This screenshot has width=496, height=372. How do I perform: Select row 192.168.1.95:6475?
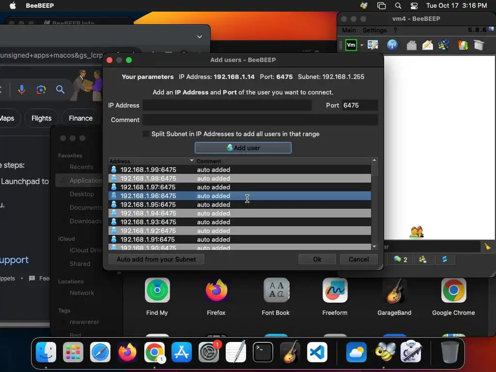pyautogui.click(x=240, y=205)
